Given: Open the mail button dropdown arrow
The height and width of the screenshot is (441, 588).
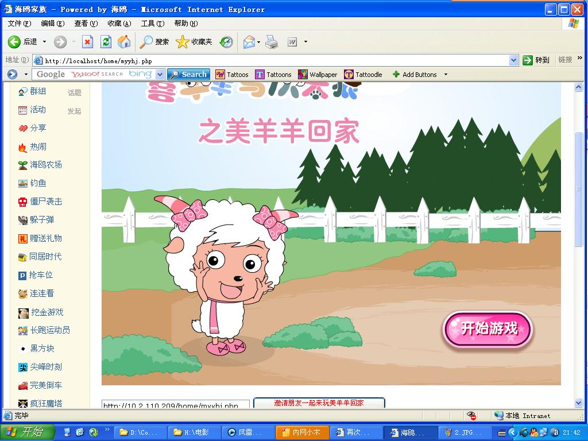Looking at the screenshot, I should [x=259, y=41].
